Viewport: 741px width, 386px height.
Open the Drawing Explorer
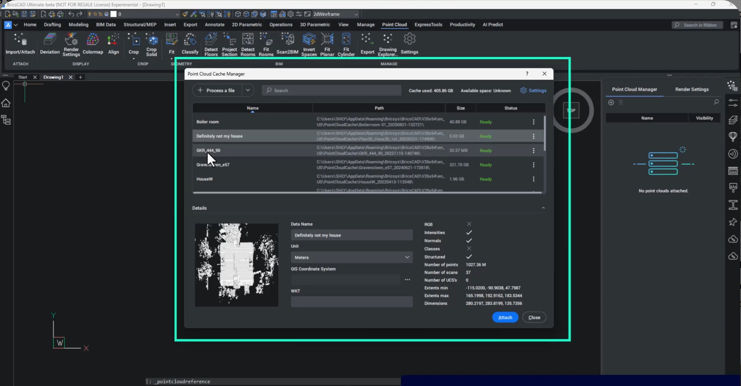click(x=387, y=43)
